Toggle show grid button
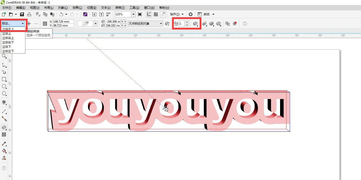361x180 pixels. coord(156,14)
